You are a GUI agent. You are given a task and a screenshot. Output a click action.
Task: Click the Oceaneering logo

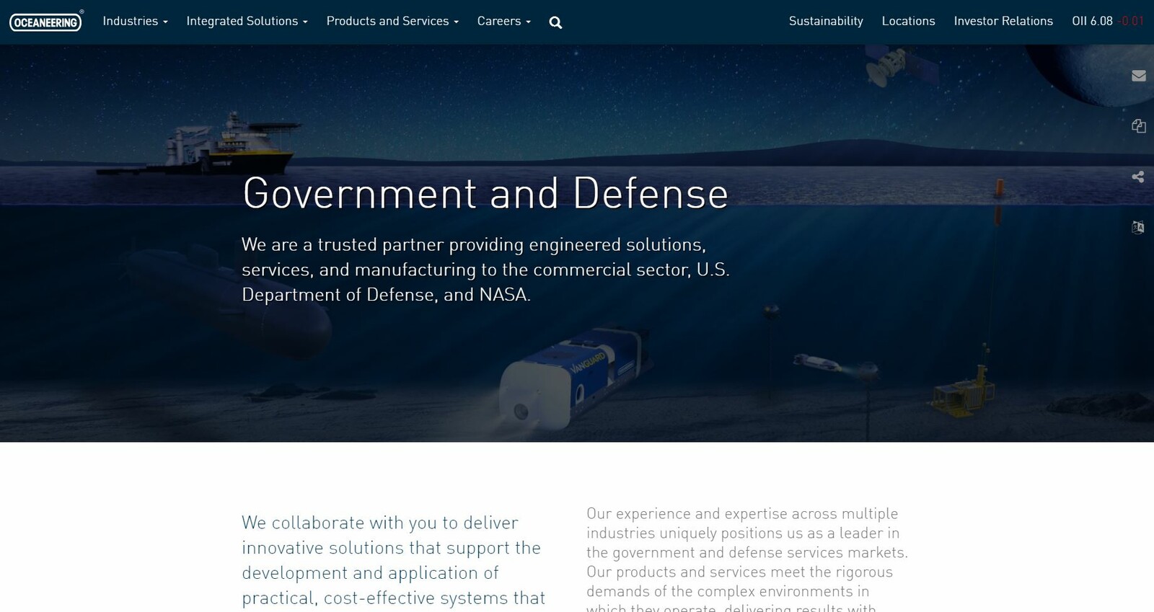pyautogui.click(x=46, y=22)
